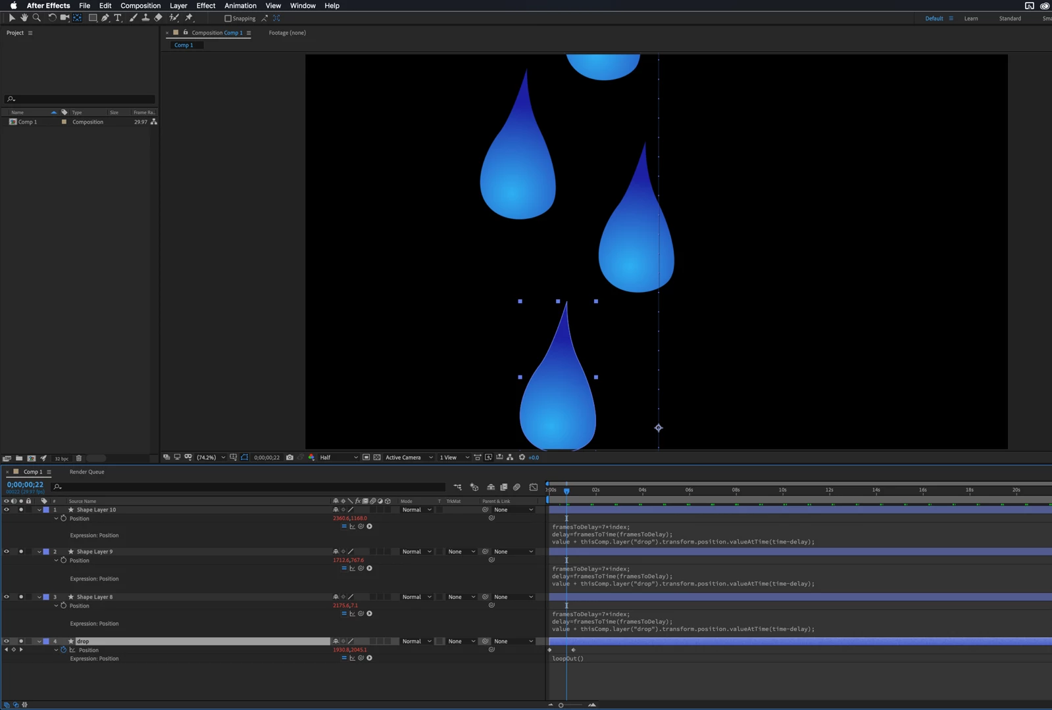
Task: Switch to the Learn workspace
Action: (971, 18)
